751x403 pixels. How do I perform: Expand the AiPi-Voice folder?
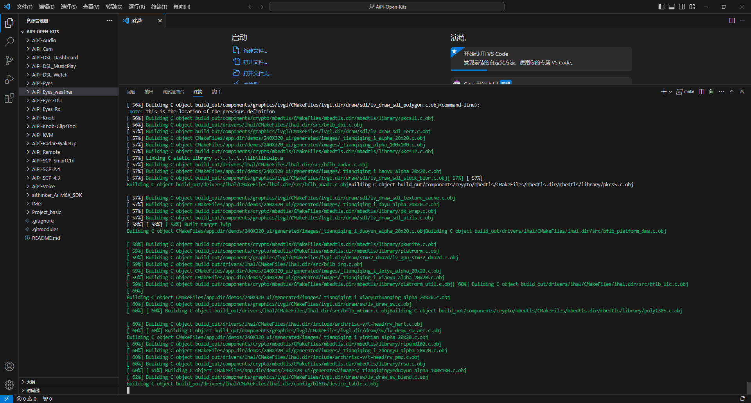(x=68, y=186)
